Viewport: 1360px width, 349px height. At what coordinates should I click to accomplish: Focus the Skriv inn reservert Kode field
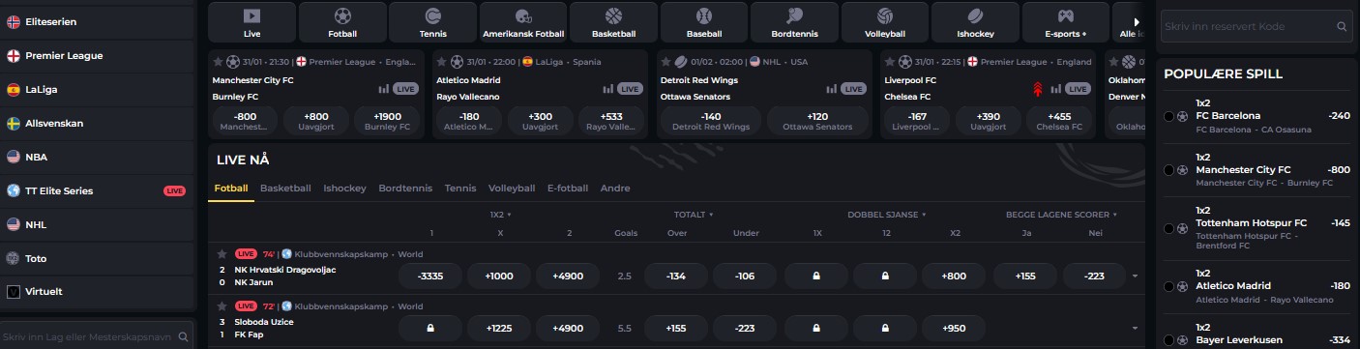[x=1247, y=27]
